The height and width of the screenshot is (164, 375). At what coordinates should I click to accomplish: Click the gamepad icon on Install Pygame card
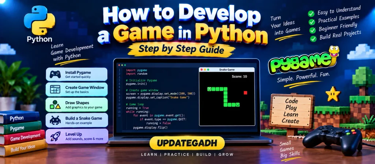(55, 74)
